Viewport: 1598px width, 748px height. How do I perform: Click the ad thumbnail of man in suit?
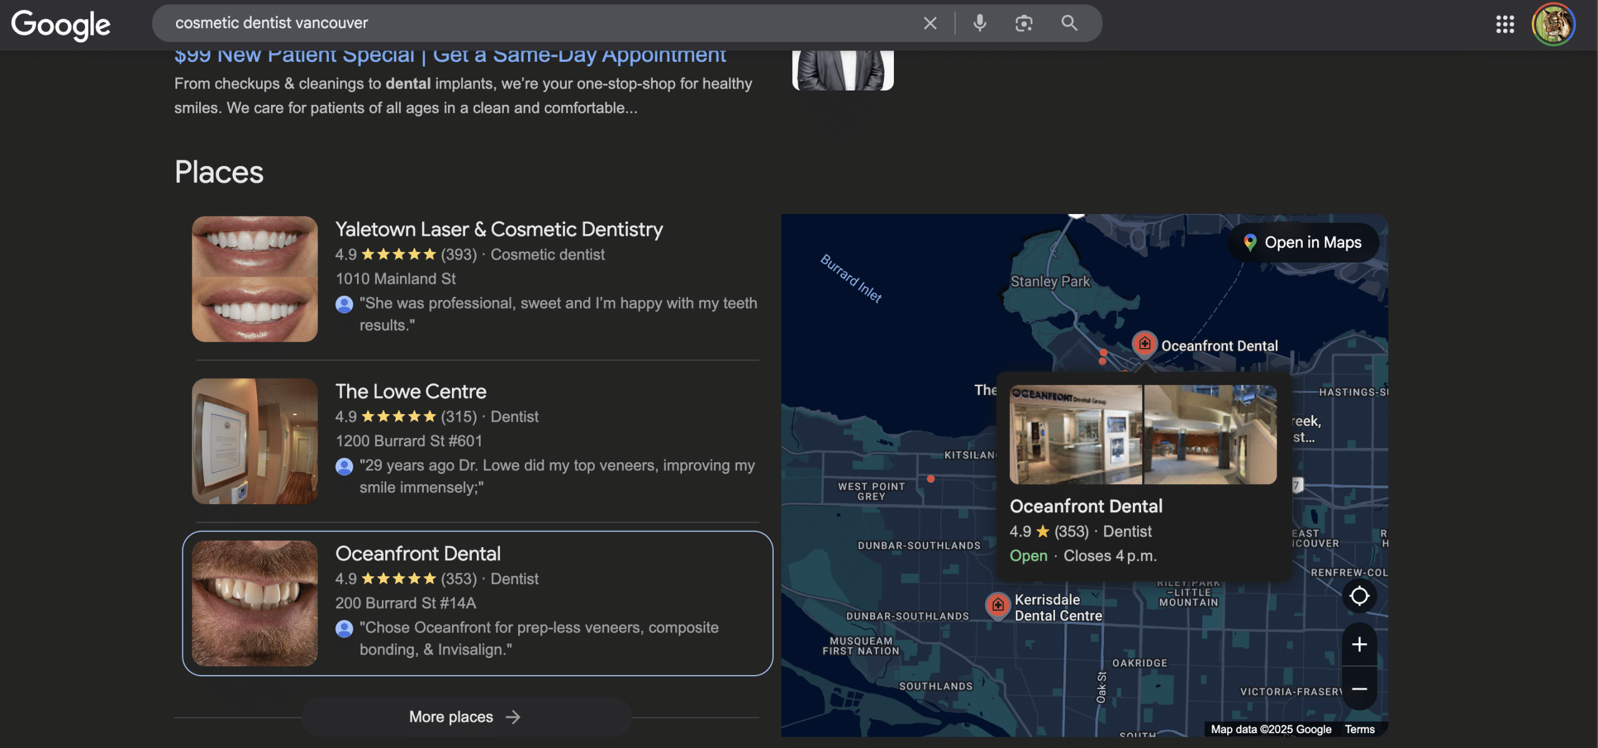click(843, 70)
